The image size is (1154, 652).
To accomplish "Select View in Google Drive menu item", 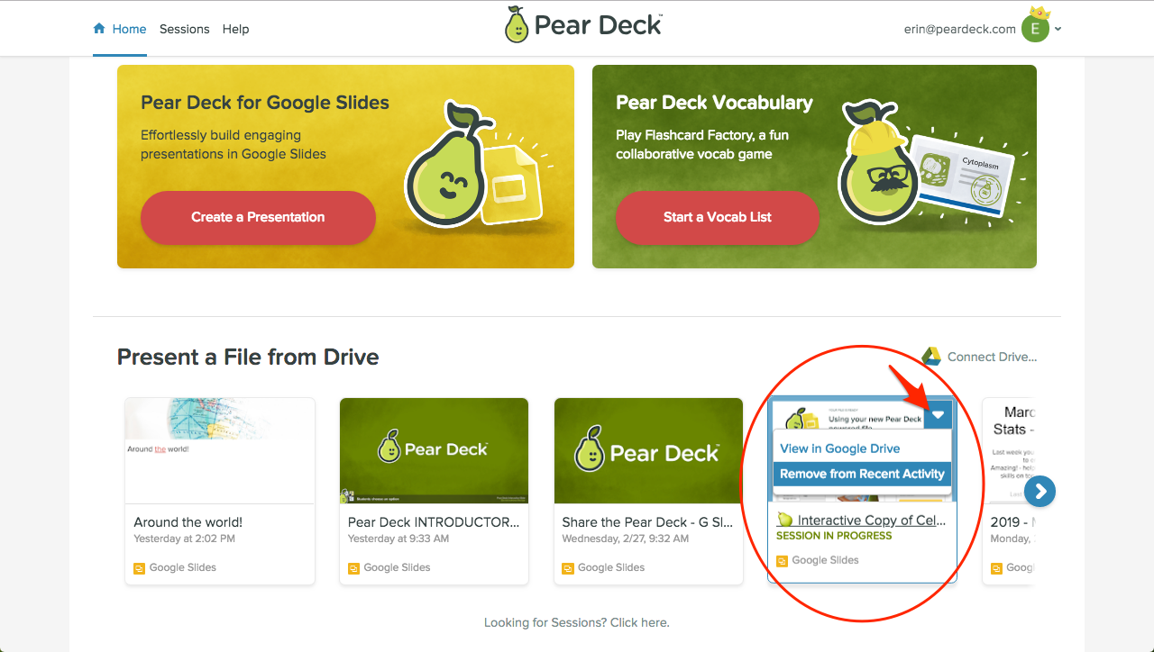I will click(840, 448).
